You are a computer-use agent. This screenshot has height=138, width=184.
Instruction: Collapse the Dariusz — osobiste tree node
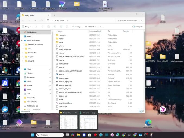pos(22,40)
